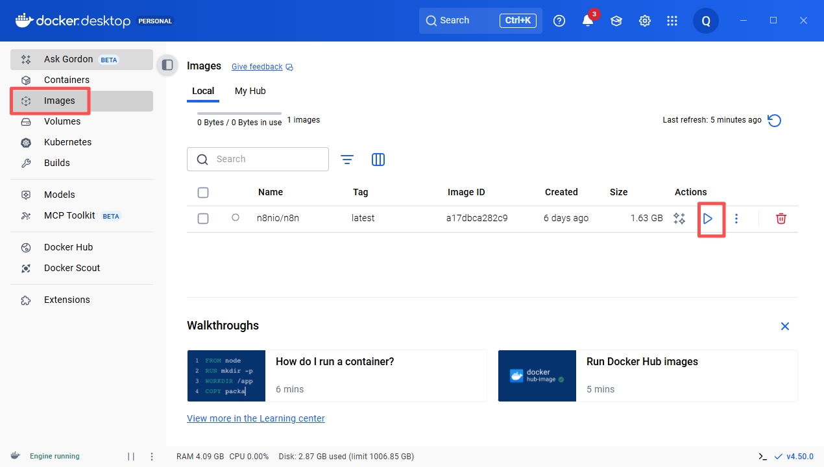This screenshot has width=824, height=467.
Task: Open the Dockerfile code walkthrough thumbnail
Action: (226, 376)
